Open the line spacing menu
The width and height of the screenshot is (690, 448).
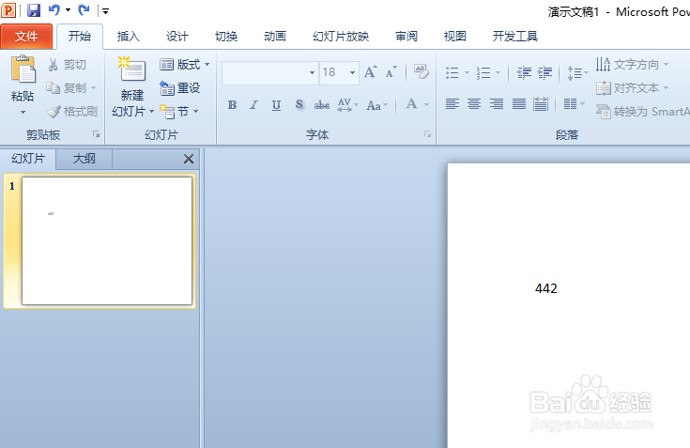click(577, 72)
